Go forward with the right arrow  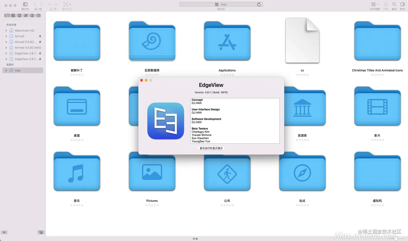pyautogui.click(x=41, y=4)
